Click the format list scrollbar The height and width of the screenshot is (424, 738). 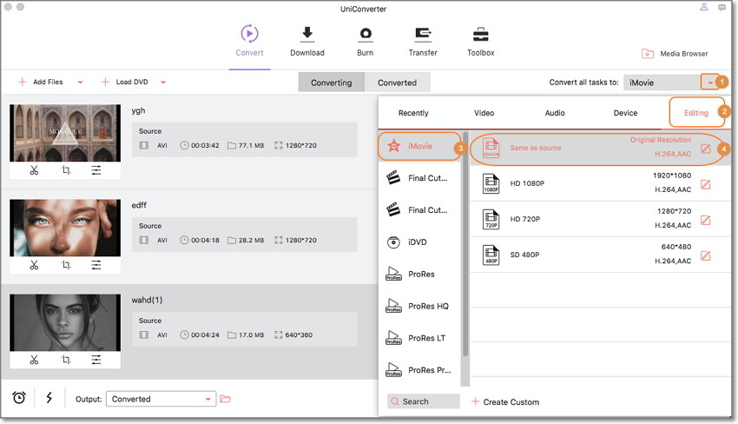point(465,245)
